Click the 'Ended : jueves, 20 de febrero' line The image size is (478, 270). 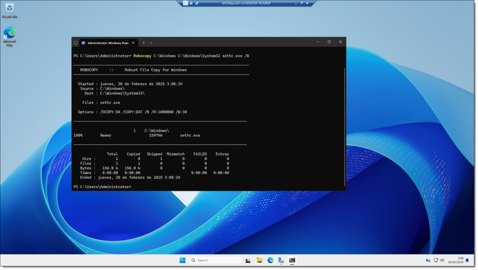point(130,177)
